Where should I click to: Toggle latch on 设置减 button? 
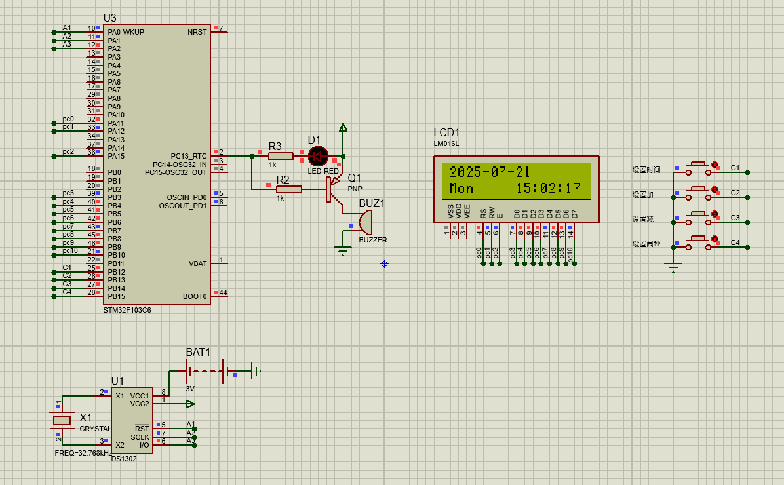(x=715, y=214)
